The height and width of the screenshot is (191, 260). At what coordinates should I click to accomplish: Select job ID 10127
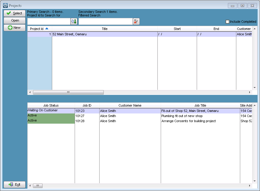pos(87,116)
